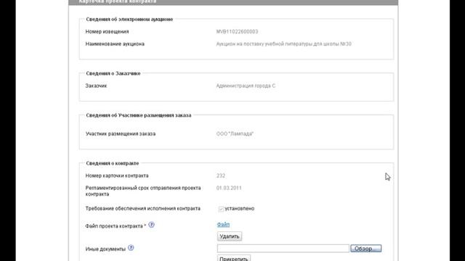Click the Карточка проекта контракта header bar

(233, 2)
